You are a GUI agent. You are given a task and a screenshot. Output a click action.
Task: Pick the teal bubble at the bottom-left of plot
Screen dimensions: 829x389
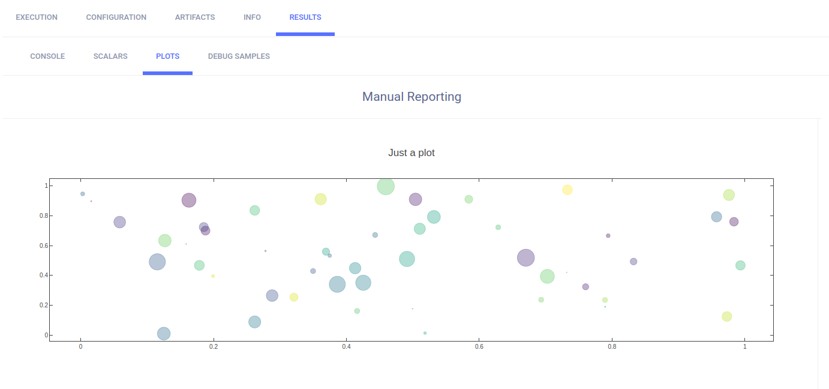(x=164, y=333)
